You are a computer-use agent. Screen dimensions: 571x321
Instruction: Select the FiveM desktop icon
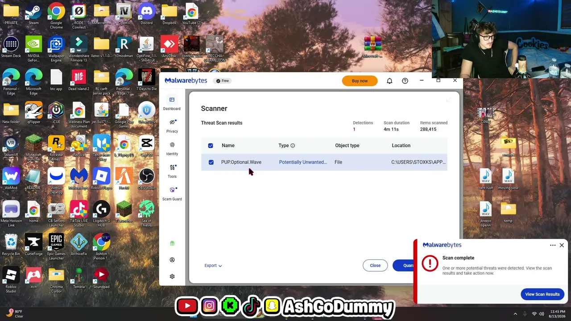pyautogui.click(x=124, y=179)
